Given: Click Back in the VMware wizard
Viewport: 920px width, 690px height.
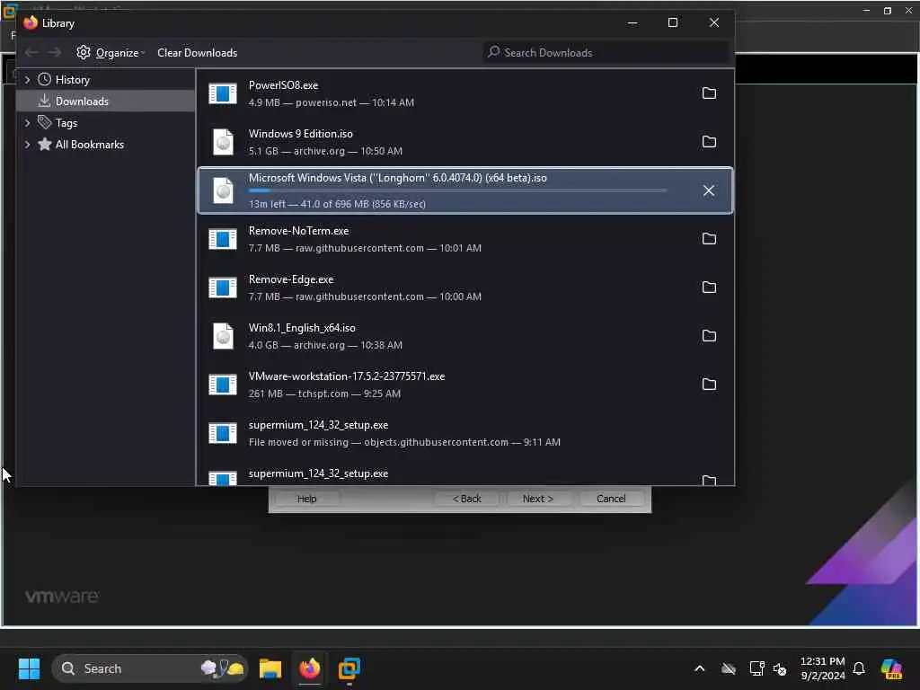Looking at the screenshot, I should pyautogui.click(x=466, y=499).
